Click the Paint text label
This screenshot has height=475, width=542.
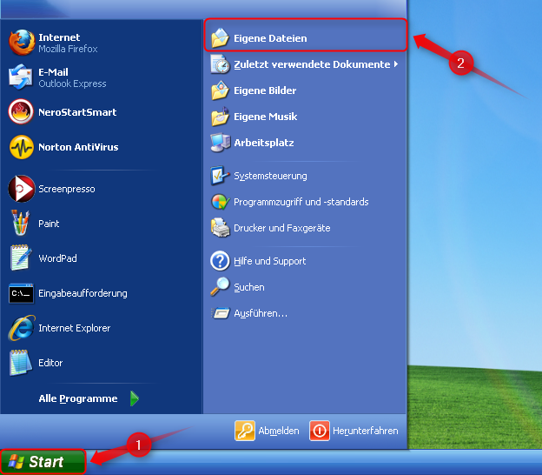(49, 224)
